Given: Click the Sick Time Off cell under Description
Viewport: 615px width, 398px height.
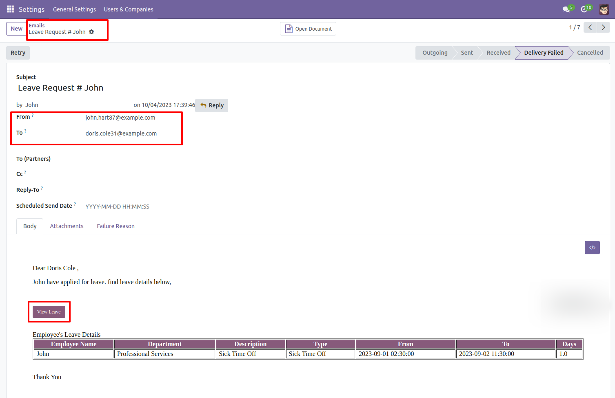Looking at the screenshot, I should click(x=250, y=354).
